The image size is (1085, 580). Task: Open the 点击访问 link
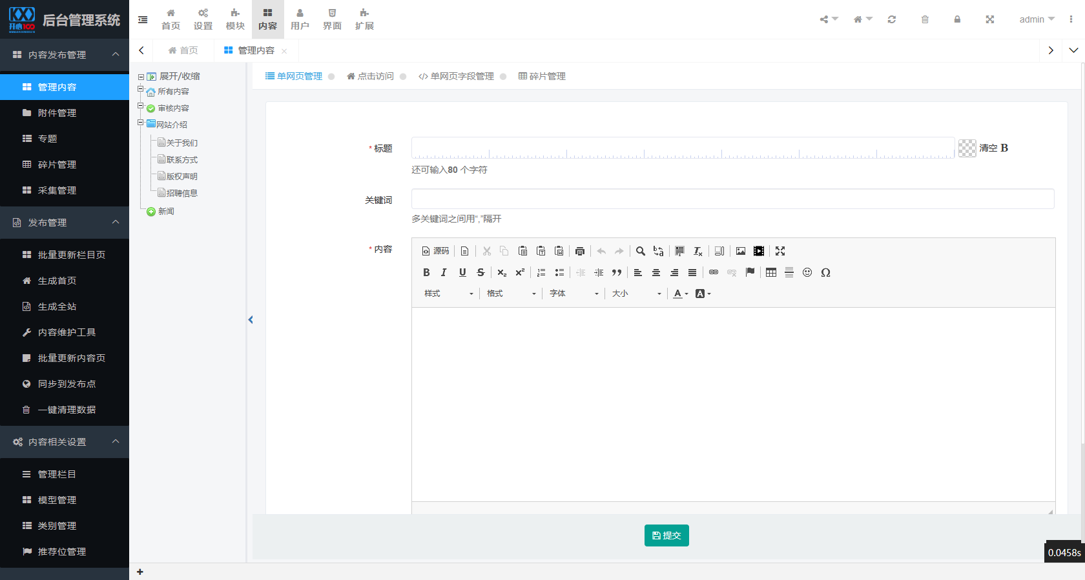click(x=370, y=76)
